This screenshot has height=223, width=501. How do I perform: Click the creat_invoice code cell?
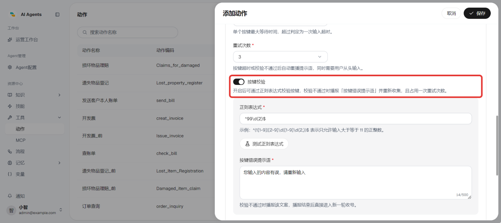point(170,118)
